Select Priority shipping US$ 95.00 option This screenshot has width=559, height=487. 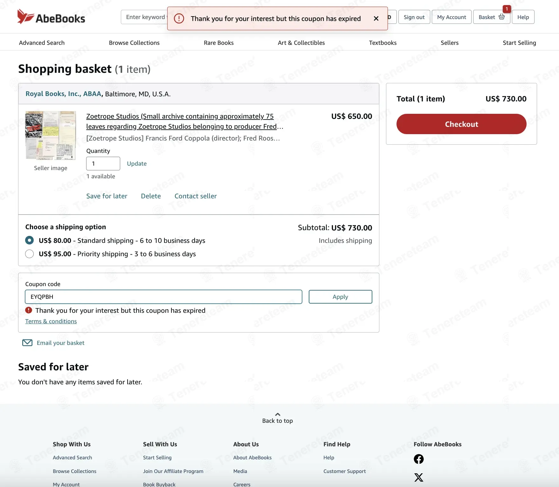pyautogui.click(x=29, y=254)
